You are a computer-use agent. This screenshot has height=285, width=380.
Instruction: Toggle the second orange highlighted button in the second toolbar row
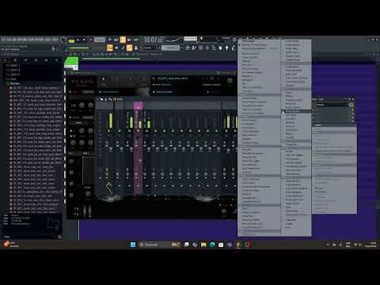pyautogui.click(x=129, y=47)
